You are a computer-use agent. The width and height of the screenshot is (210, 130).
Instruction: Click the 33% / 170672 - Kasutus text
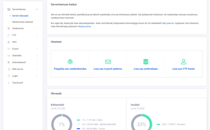click(173, 124)
